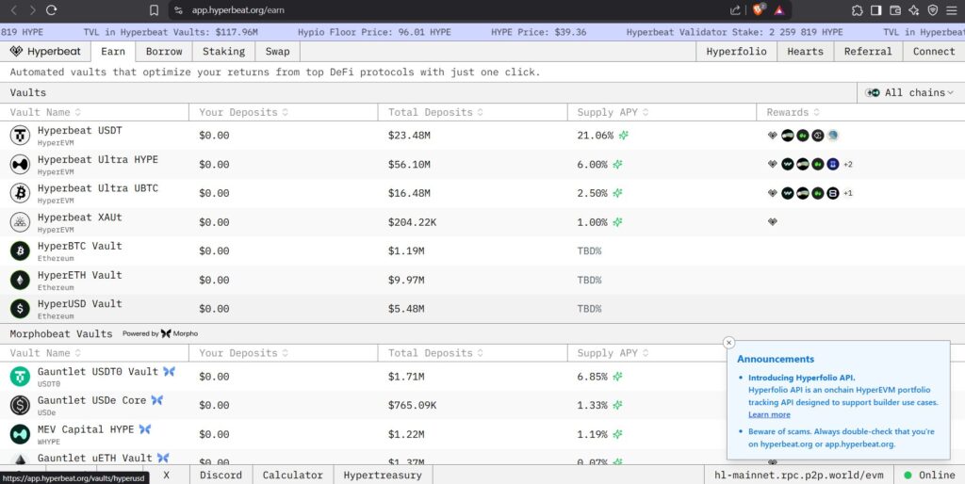Click the +2 rewards badge in Ultra HYPE row
This screenshot has width=965, height=484.
coord(848,164)
